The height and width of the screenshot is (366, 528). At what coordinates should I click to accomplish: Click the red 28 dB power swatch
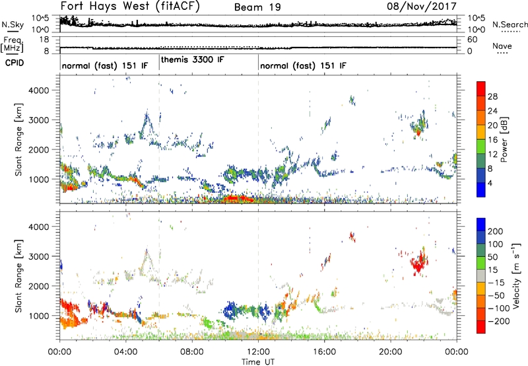click(481, 89)
